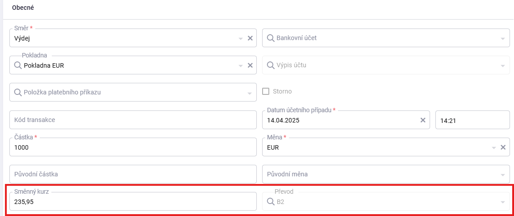Viewport: 514px width, 216px height.
Task: Tick the Storno checkbox
Action: pyautogui.click(x=266, y=91)
